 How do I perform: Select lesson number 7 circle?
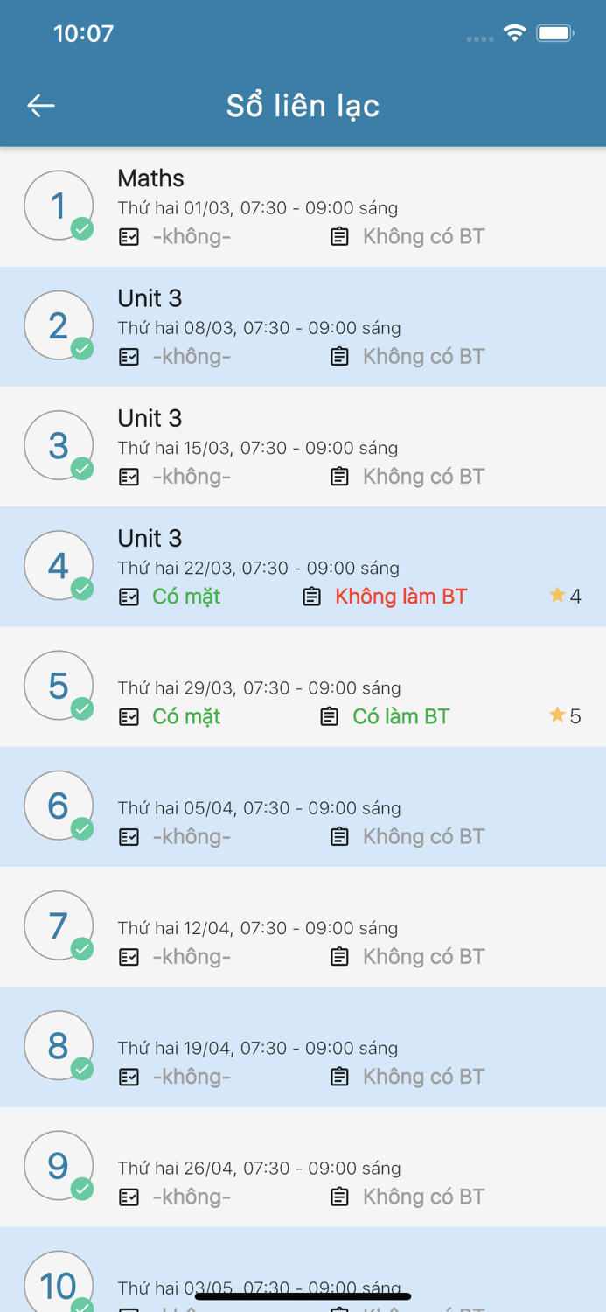[x=59, y=925]
